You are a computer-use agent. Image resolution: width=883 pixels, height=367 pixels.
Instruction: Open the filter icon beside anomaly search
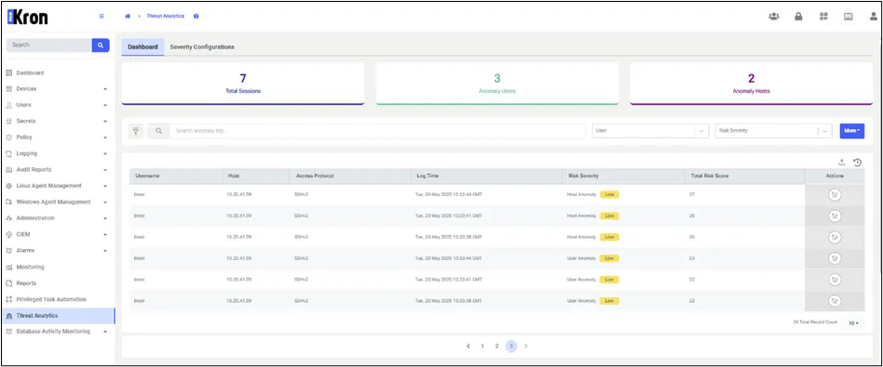pyautogui.click(x=136, y=131)
